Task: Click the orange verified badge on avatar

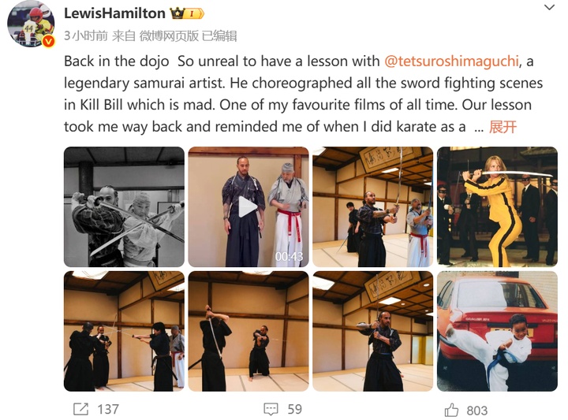Action: point(47,41)
